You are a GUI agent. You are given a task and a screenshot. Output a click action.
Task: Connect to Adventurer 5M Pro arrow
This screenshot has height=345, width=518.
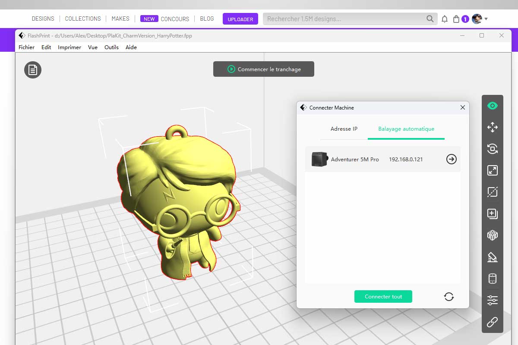(451, 160)
